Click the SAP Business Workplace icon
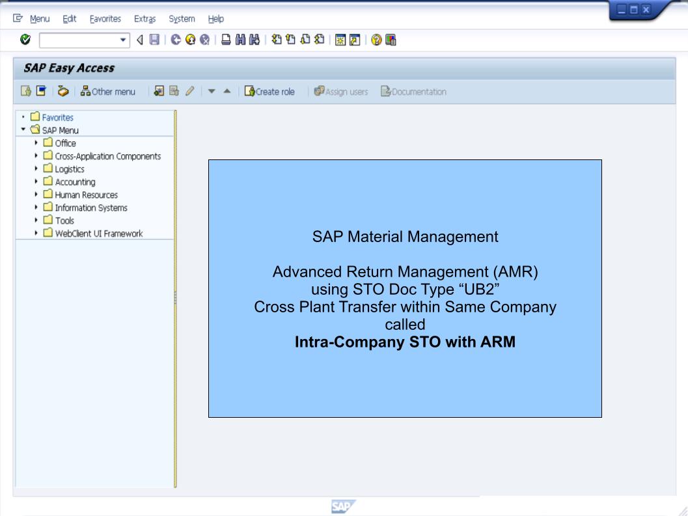Image resolution: width=688 pixels, height=516 pixels. pos(63,91)
